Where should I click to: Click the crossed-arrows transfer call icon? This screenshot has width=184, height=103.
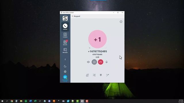pos(94,75)
